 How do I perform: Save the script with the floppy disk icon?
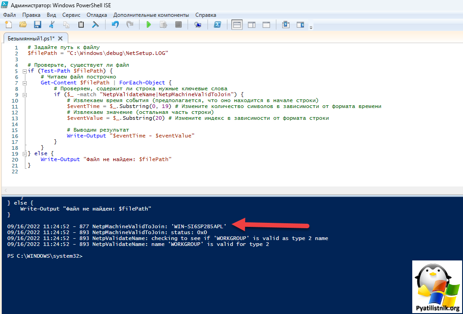pos(38,25)
